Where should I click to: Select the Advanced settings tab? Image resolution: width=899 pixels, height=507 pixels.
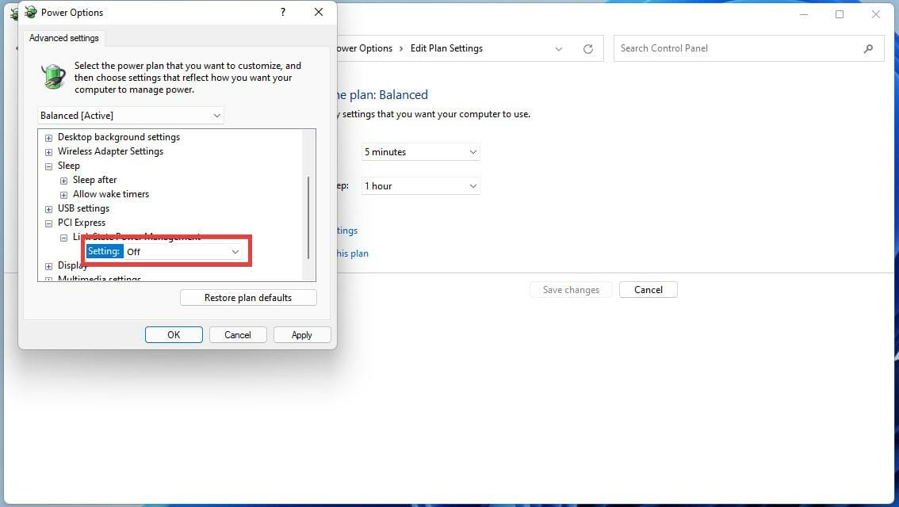point(63,37)
